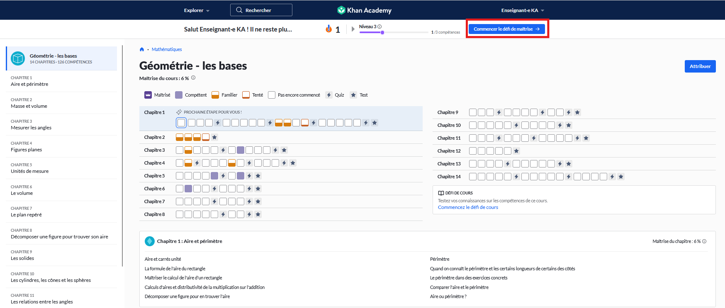Open Chapitre 10 cylindres, cônes et sphères in sidebar

tap(61, 277)
